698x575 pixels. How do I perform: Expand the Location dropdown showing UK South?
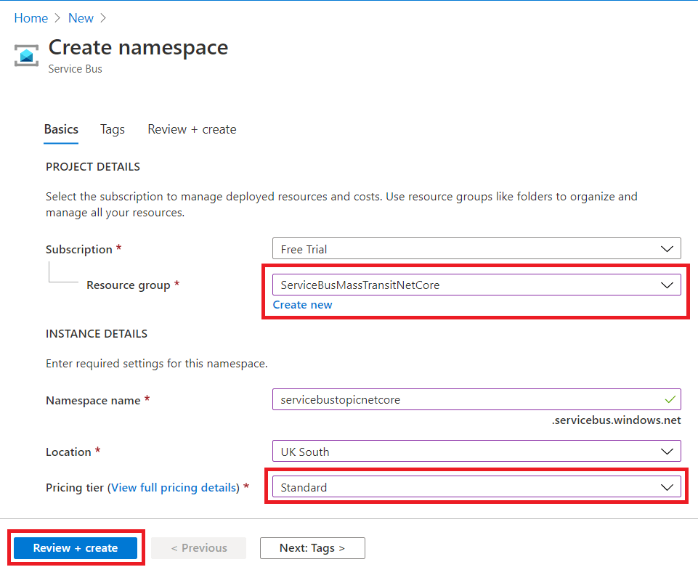pos(476,452)
